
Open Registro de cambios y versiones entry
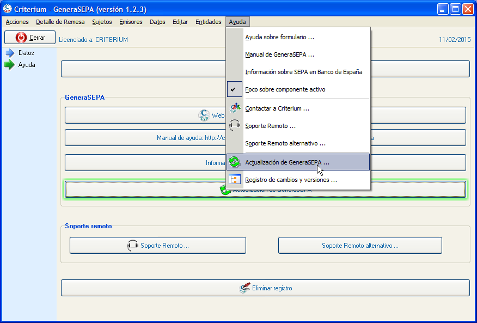(298, 180)
